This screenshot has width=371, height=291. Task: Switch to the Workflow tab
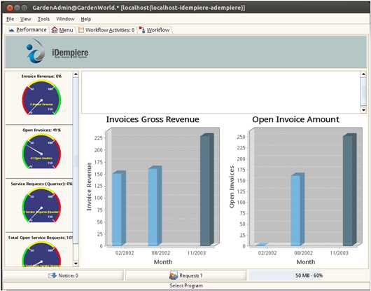point(155,30)
